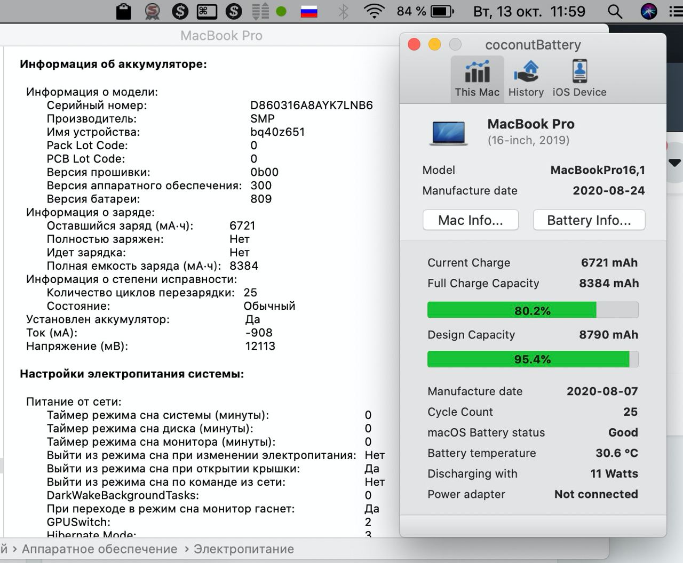Select the Состояние value Обычный
This screenshot has height=563, width=683.
269,306
